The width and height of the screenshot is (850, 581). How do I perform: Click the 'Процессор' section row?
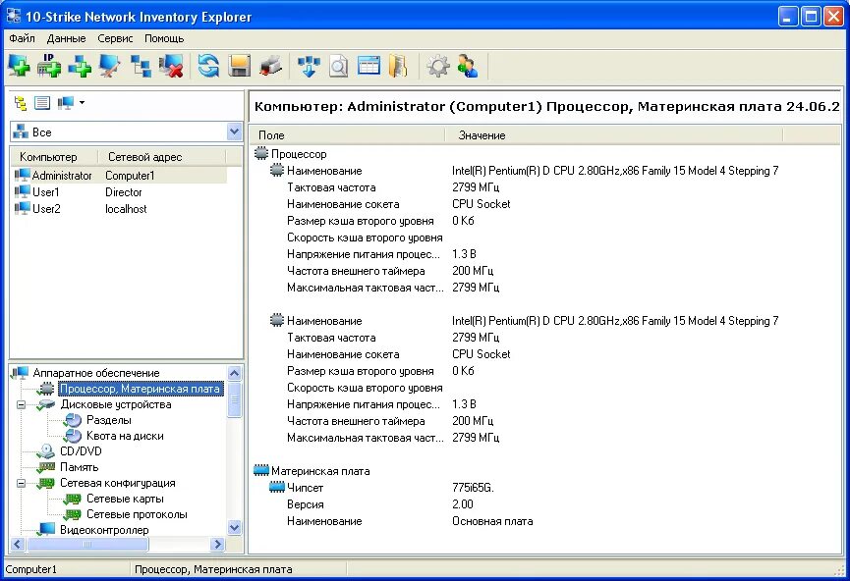click(299, 154)
